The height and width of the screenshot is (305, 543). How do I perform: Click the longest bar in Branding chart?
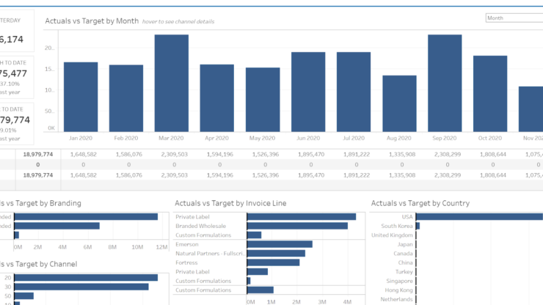[x=86, y=216]
